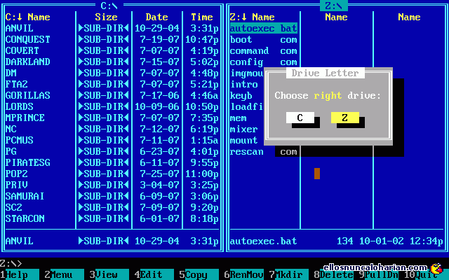Click the highlighted autoexec bat file entry
The image size is (449, 280).
tap(263, 28)
